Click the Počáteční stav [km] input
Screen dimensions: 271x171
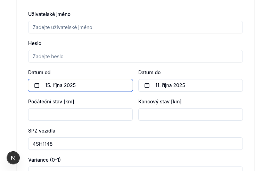coord(80,114)
